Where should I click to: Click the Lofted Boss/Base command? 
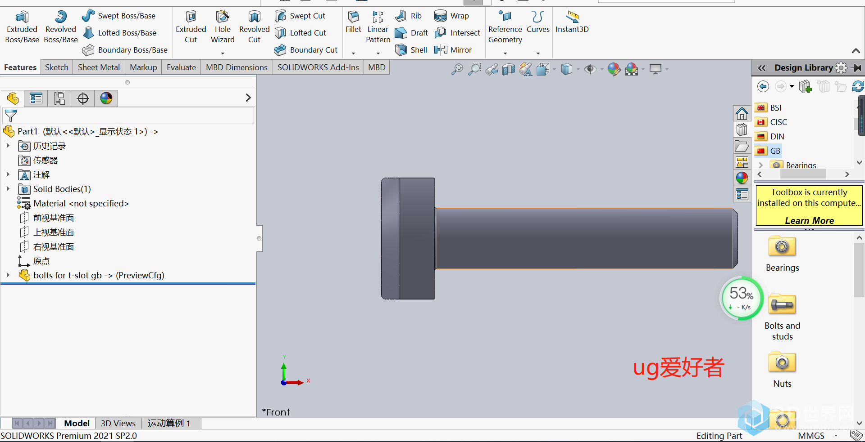tap(119, 33)
